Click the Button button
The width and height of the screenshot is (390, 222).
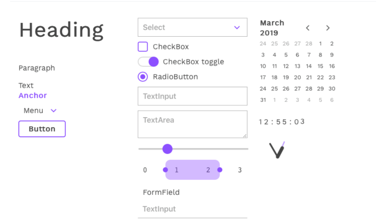coord(42,129)
